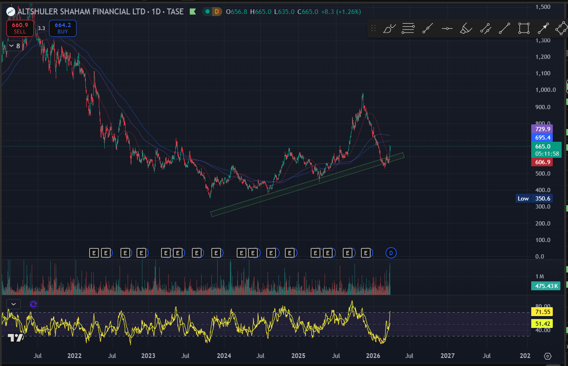Click the BUY 664.2 button

coord(63,28)
